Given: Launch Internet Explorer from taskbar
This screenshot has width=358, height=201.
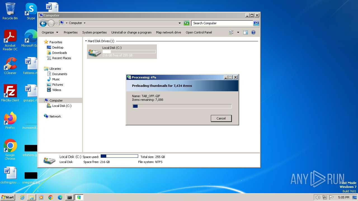Looking at the screenshot, I should [22, 197].
